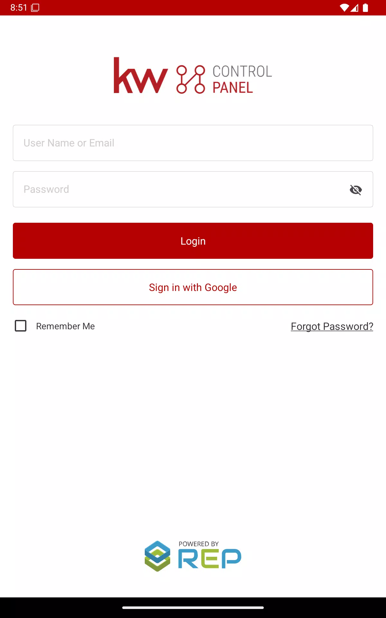Image resolution: width=386 pixels, height=618 pixels.
Task: Tap the battery icon in status bar
Action: click(x=365, y=8)
